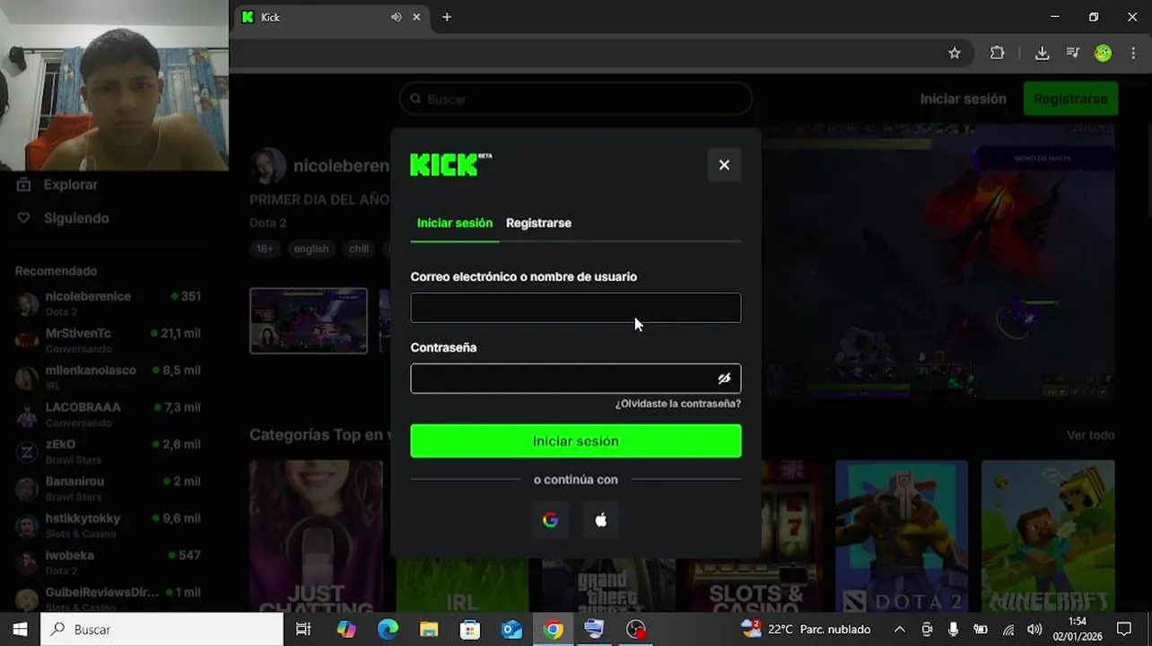Viewport: 1152px width, 646px height.
Task: Open Copilot from the taskbar
Action: click(x=346, y=629)
